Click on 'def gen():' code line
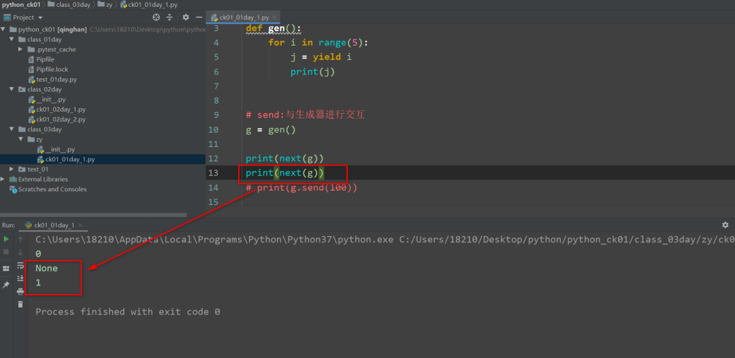735x358 pixels. coord(274,29)
